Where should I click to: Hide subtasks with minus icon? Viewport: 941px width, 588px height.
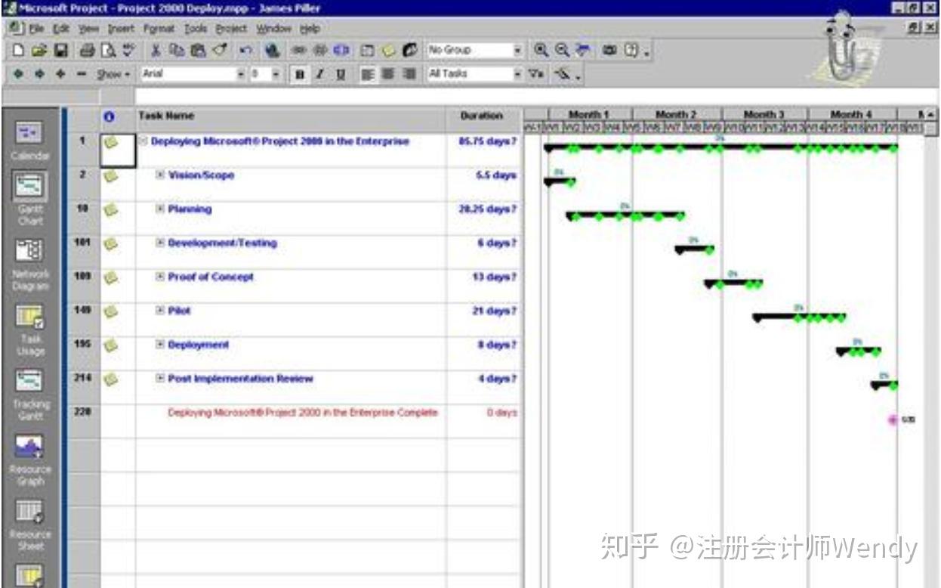point(82,74)
